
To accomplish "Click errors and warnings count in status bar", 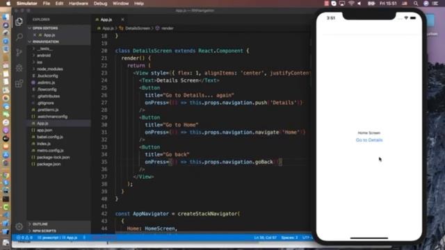I will (24, 237).
